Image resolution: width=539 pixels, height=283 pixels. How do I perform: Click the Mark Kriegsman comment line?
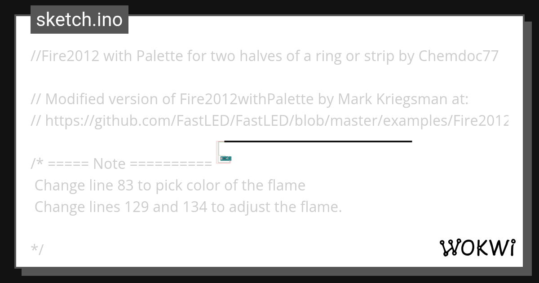pyautogui.click(x=250, y=99)
